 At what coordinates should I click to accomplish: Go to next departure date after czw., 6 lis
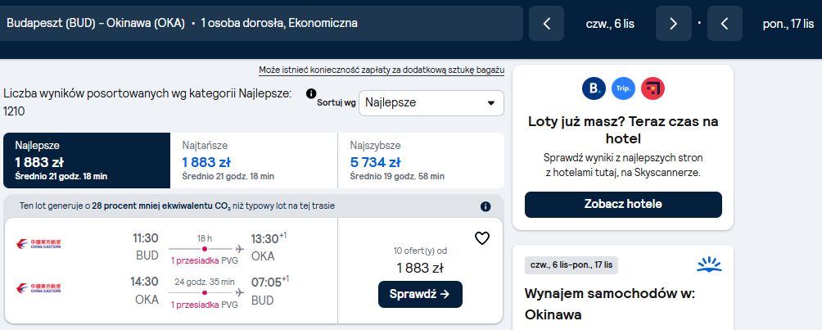tap(674, 24)
